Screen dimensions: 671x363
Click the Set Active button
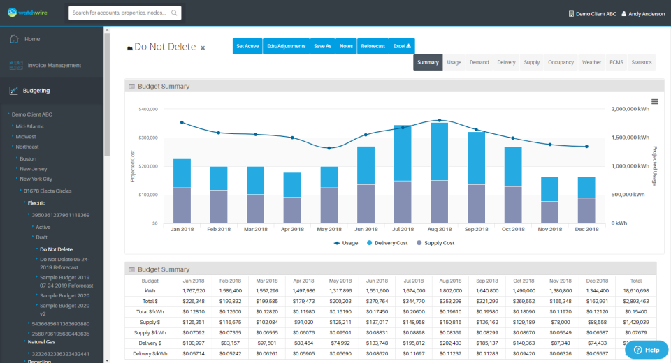point(247,46)
